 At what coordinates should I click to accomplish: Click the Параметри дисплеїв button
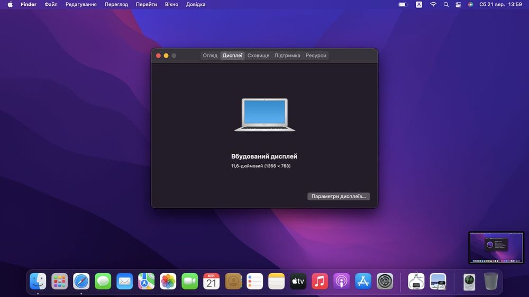click(339, 196)
